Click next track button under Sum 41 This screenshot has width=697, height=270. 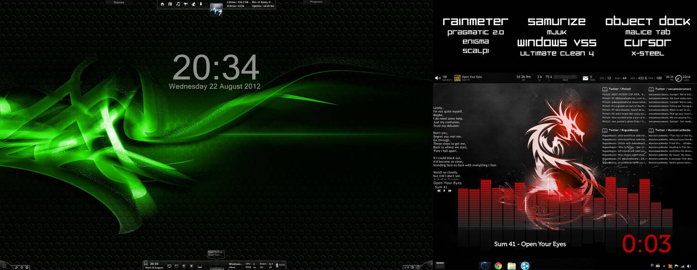point(450,191)
